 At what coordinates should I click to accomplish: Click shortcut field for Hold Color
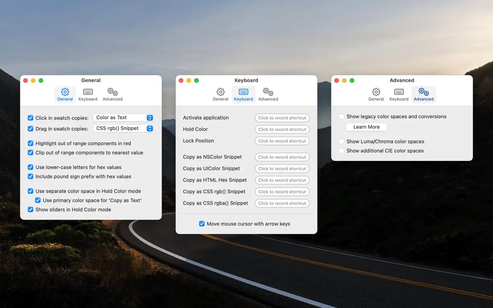(282, 129)
